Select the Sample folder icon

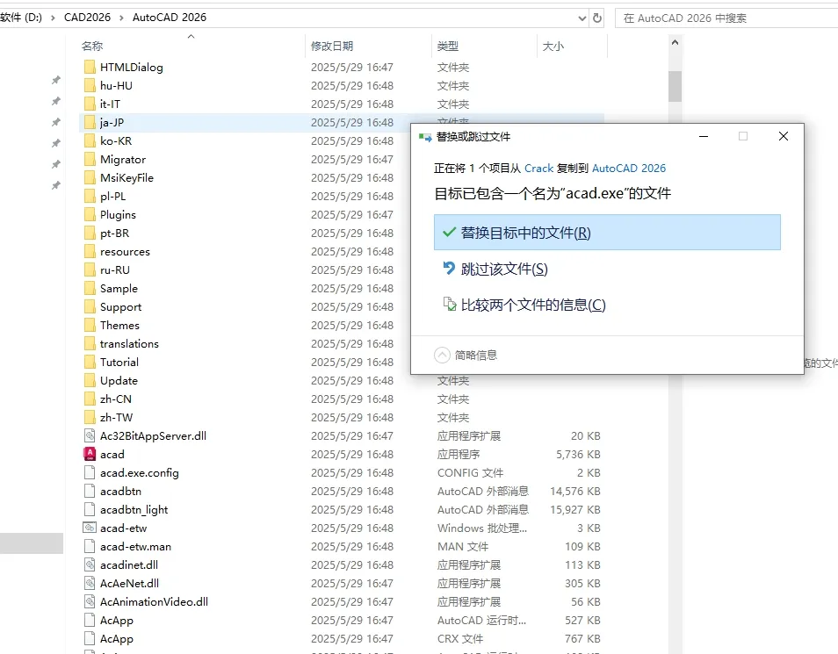(x=90, y=288)
